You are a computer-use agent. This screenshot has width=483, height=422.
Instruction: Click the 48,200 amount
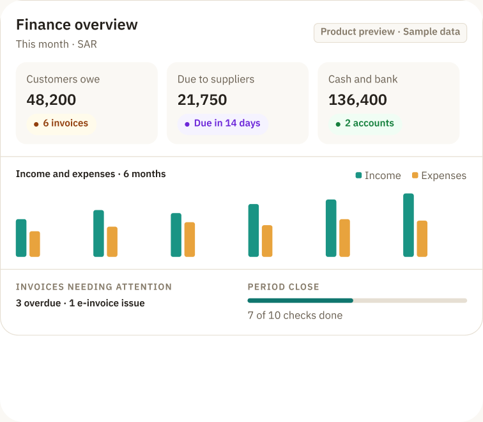(x=51, y=100)
